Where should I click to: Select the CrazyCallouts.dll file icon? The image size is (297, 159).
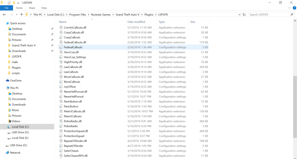pyautogui.click(x=61, y=32)
